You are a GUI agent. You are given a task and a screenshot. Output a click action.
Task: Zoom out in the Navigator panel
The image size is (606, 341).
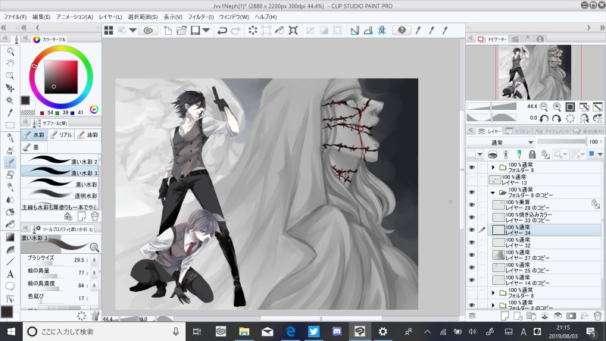[544, 107]
